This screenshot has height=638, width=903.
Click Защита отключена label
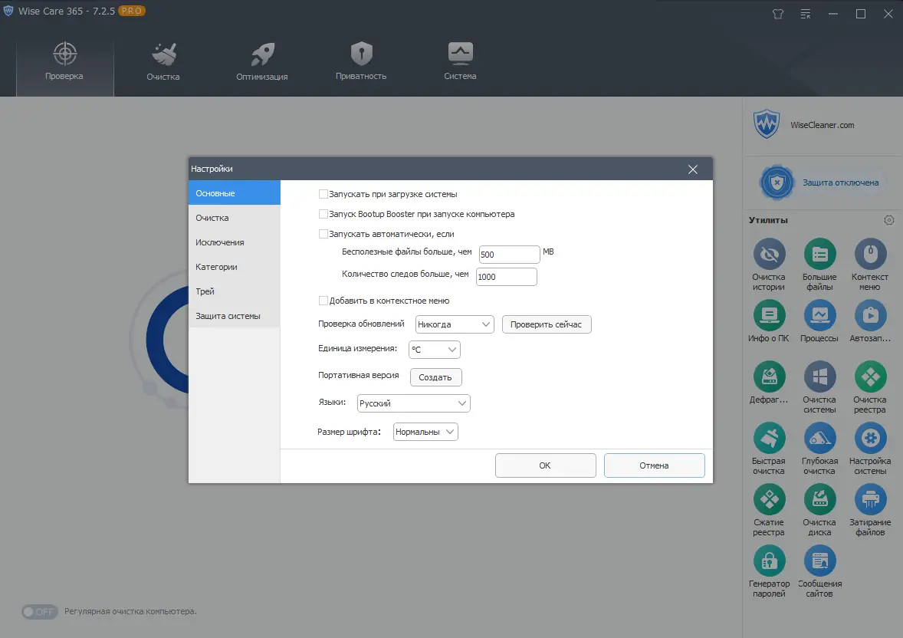[x=841, y=183]
